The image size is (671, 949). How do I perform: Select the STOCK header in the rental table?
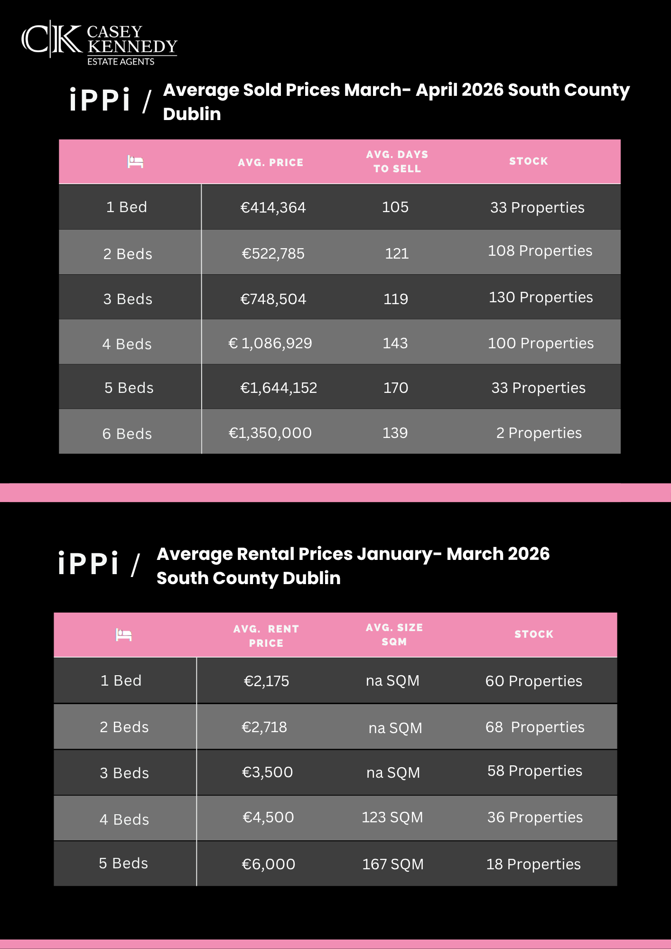coord(534,634)
